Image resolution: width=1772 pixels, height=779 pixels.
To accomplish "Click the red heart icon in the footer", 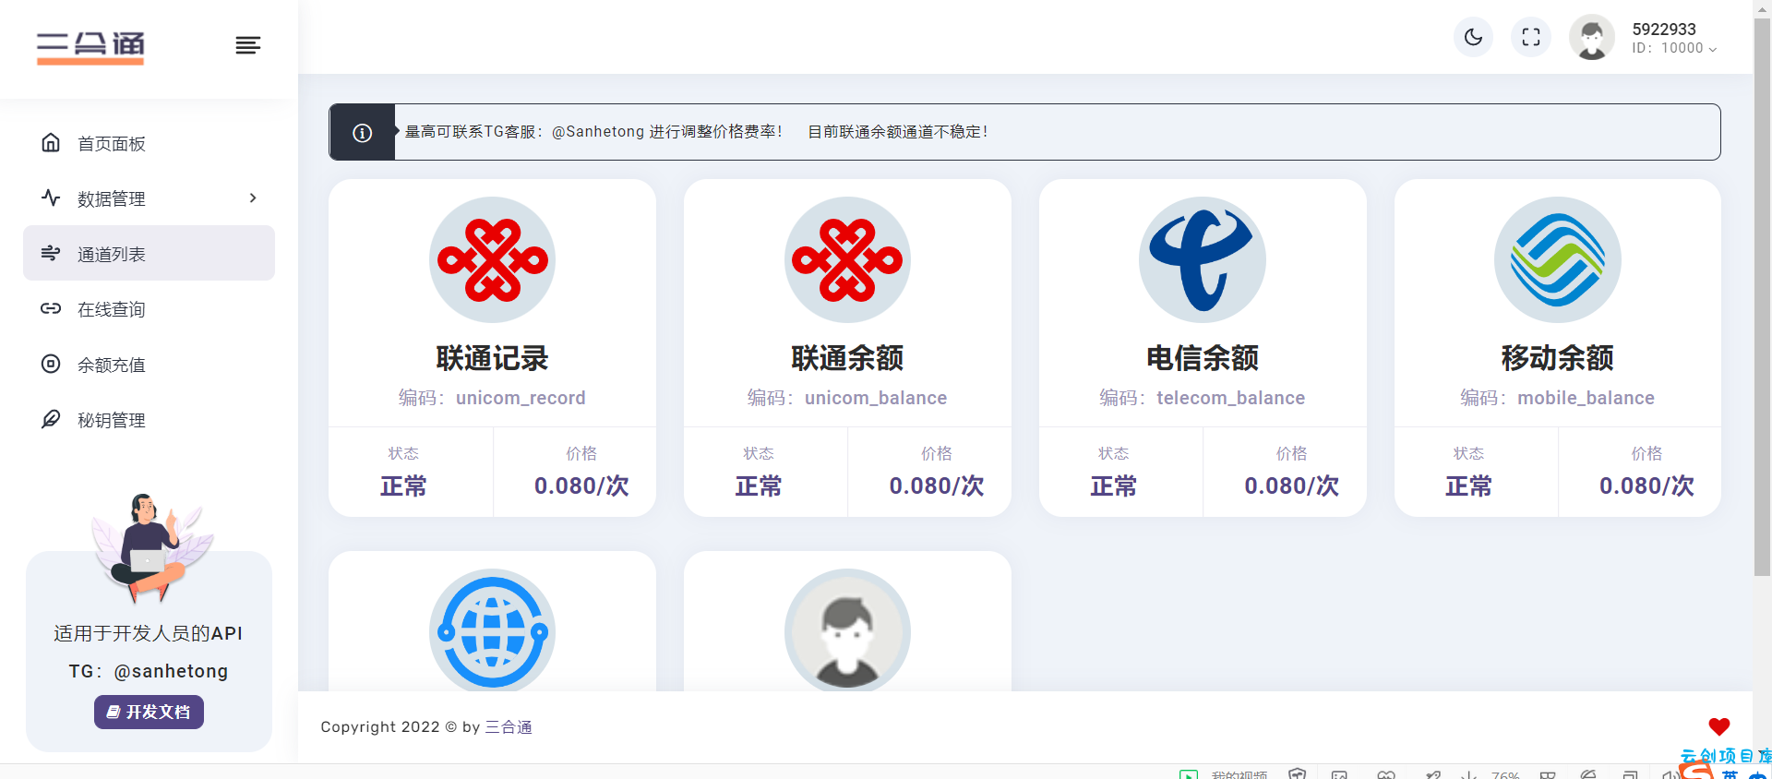I will tap(1718, 726).
